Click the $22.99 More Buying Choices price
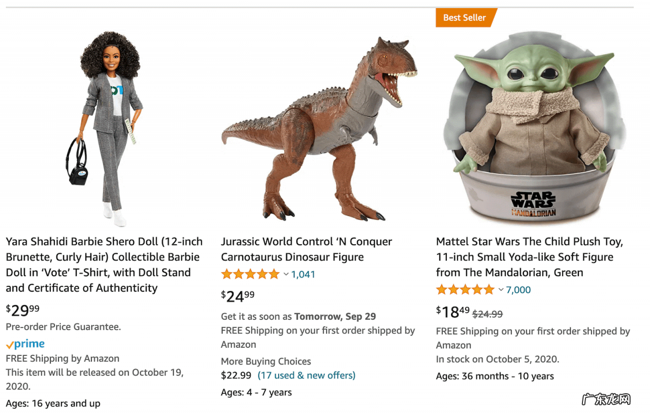 [236, 375]
